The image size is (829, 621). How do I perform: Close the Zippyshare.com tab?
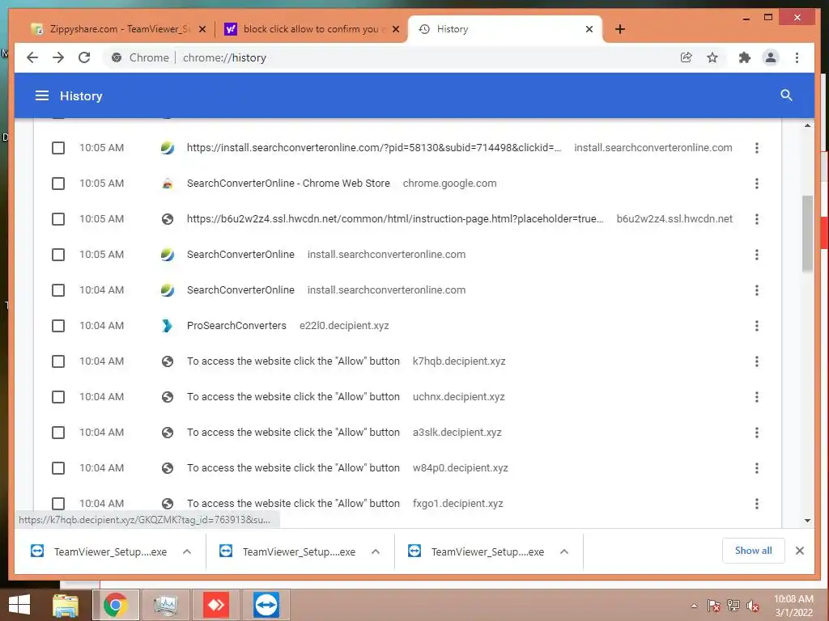point(202,29)
